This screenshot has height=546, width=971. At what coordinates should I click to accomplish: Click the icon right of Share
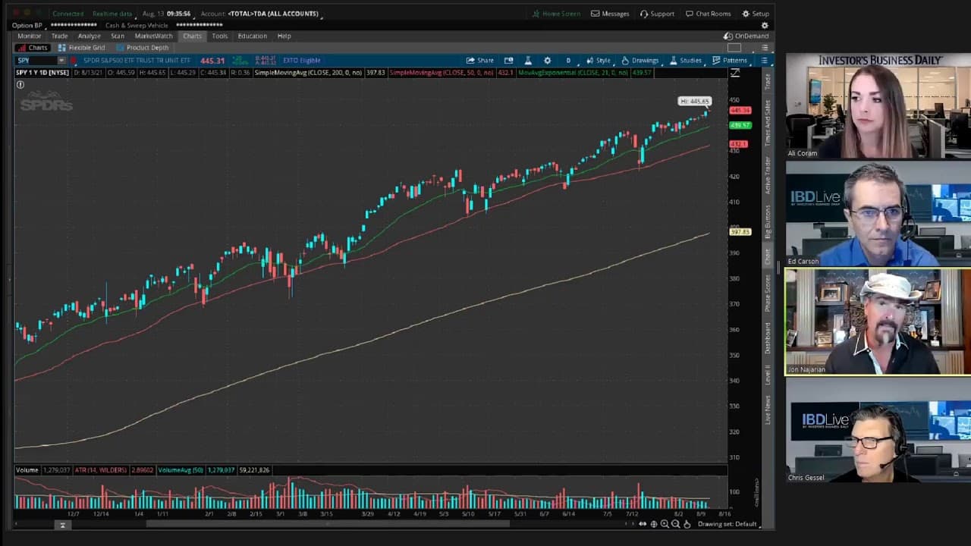[508, 61]
